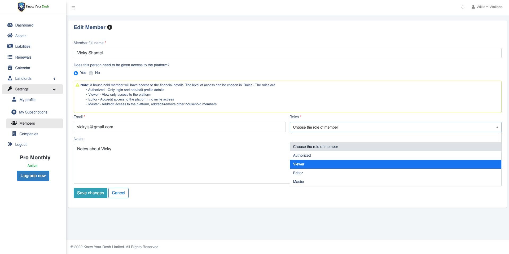
Task: Click the Dashboard gauge icon
Action: click(10, 25)
